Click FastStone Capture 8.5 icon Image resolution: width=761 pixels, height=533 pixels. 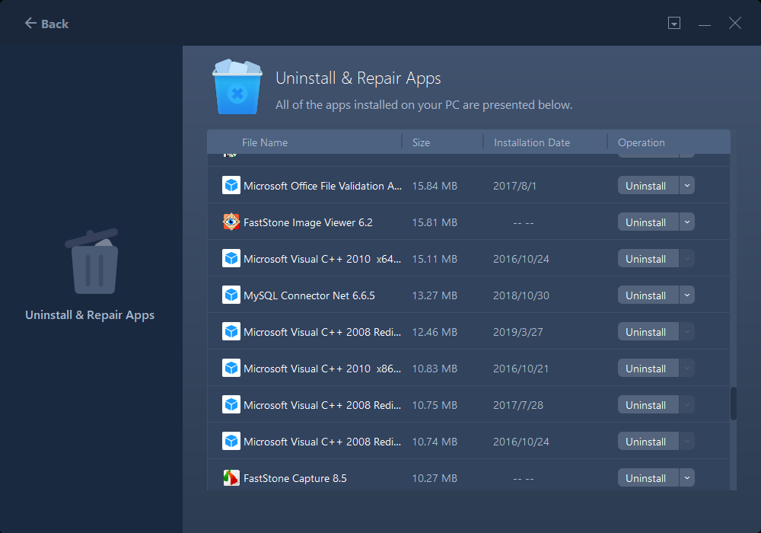coord(231,477)
